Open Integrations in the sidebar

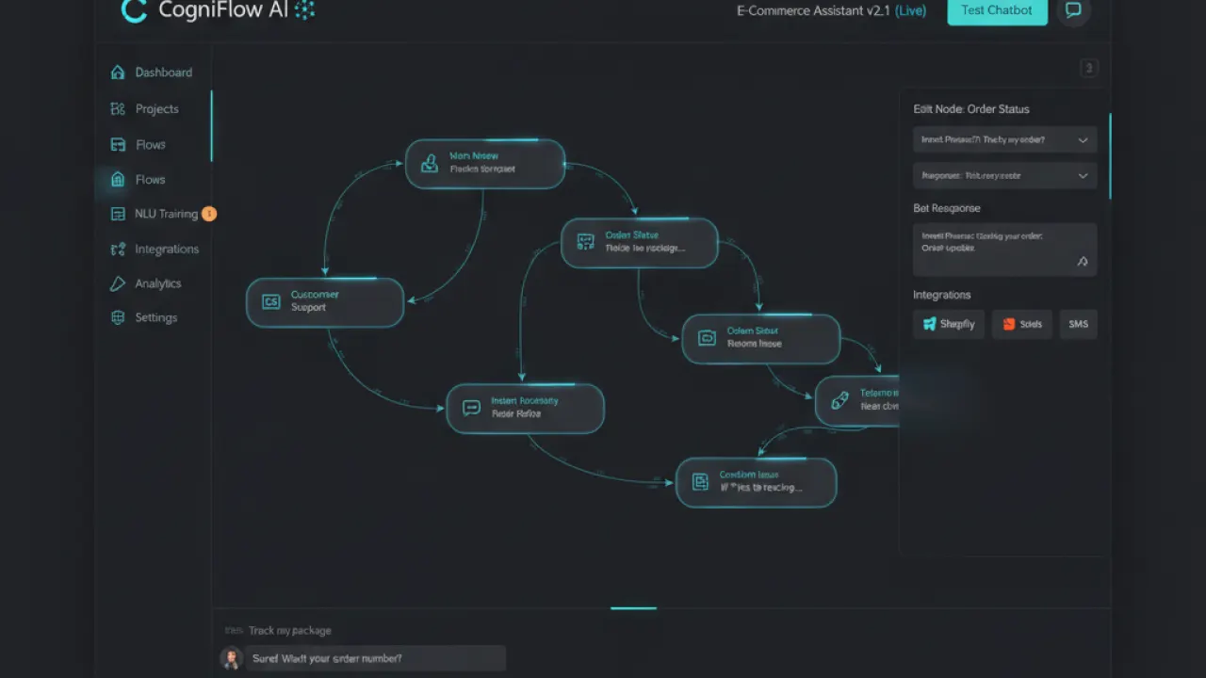(155, 250)
